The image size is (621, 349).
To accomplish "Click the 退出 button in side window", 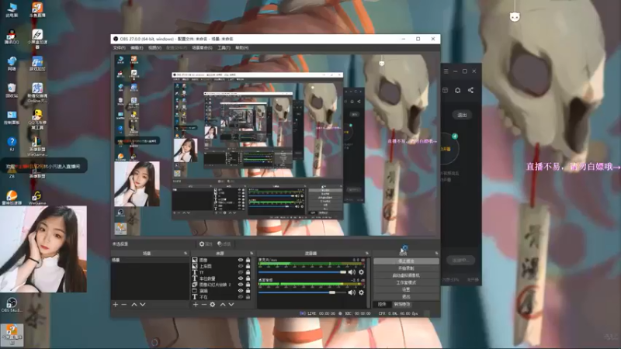I will coord(462,115).
